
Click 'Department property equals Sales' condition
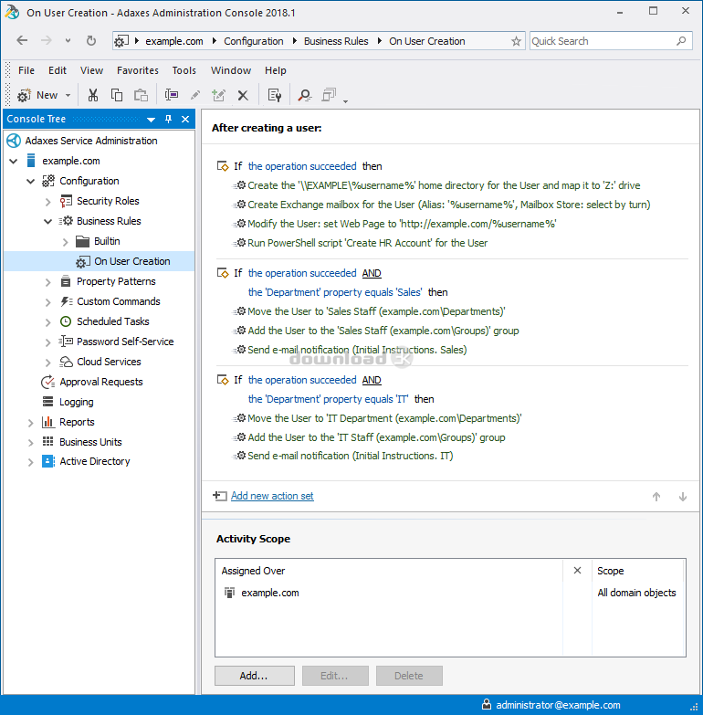335,292
